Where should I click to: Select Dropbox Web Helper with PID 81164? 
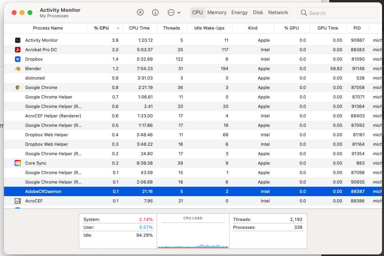193,144
